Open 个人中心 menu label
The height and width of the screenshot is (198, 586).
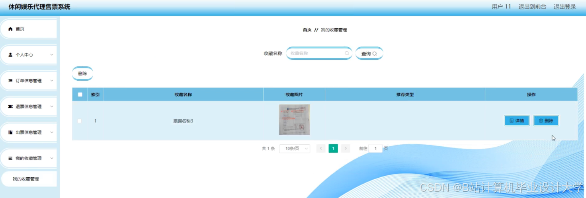pyautogui.click(x=24, y=55)
